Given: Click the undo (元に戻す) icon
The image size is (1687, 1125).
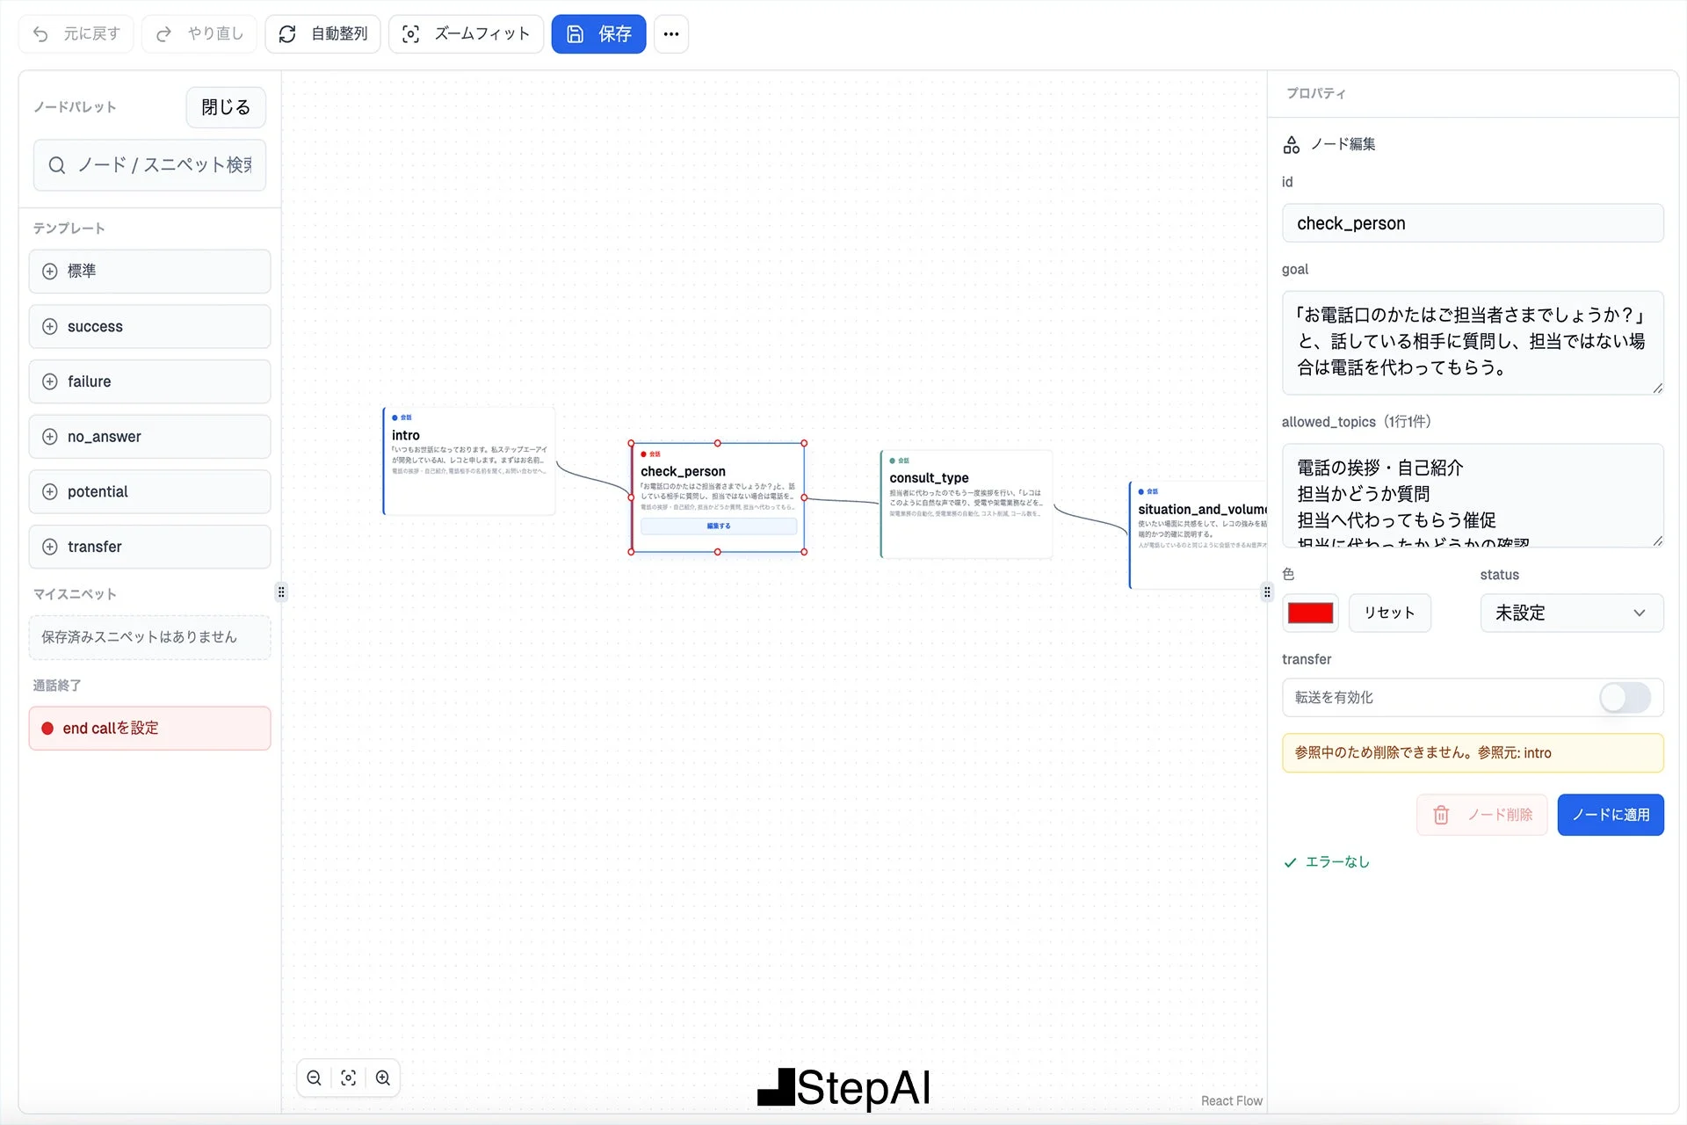Looking at the screenshot, I should click(x=40, y=33).
